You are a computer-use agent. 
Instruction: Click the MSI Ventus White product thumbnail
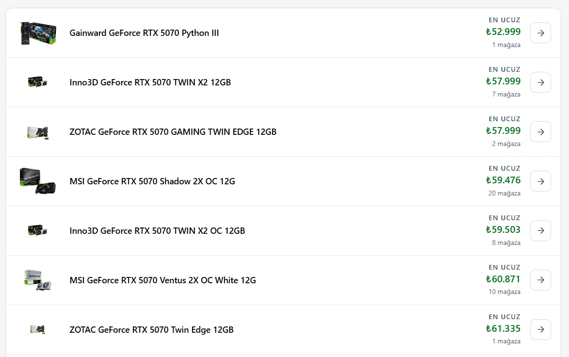click(38, 280)
